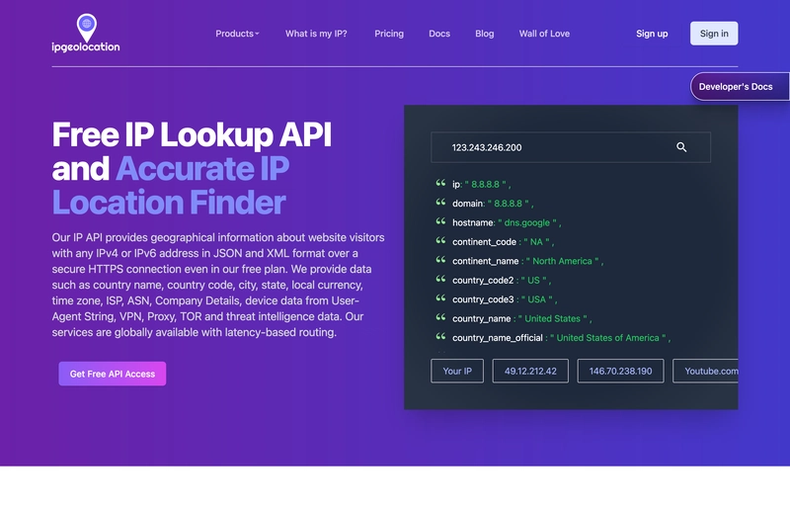This screenshot has width=790, height=508.
Task: Click the Free IP Lookup API heading
Action: point(192,134)
